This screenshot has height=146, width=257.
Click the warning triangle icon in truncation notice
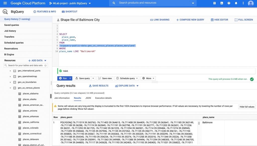(55, 106)
